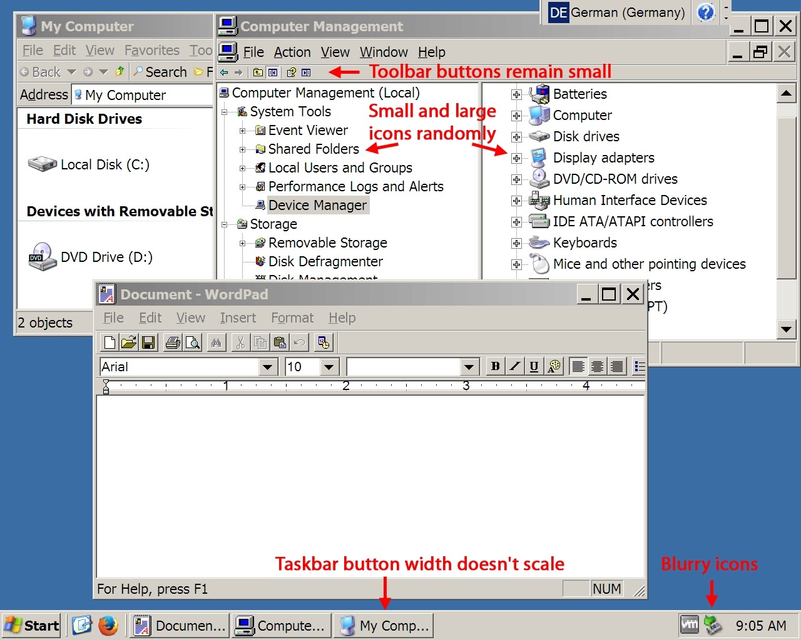Open the Window menu in Computer Management
The width and height of the screenshot is (801, 640).
(384, 52)
